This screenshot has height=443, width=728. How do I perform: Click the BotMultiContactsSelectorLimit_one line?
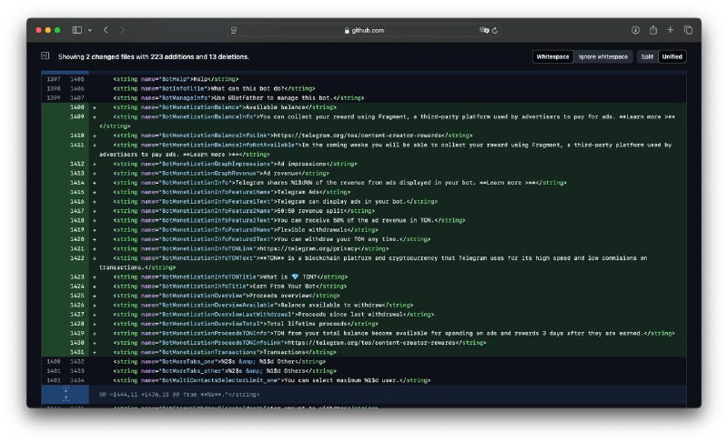pos(271,380)
